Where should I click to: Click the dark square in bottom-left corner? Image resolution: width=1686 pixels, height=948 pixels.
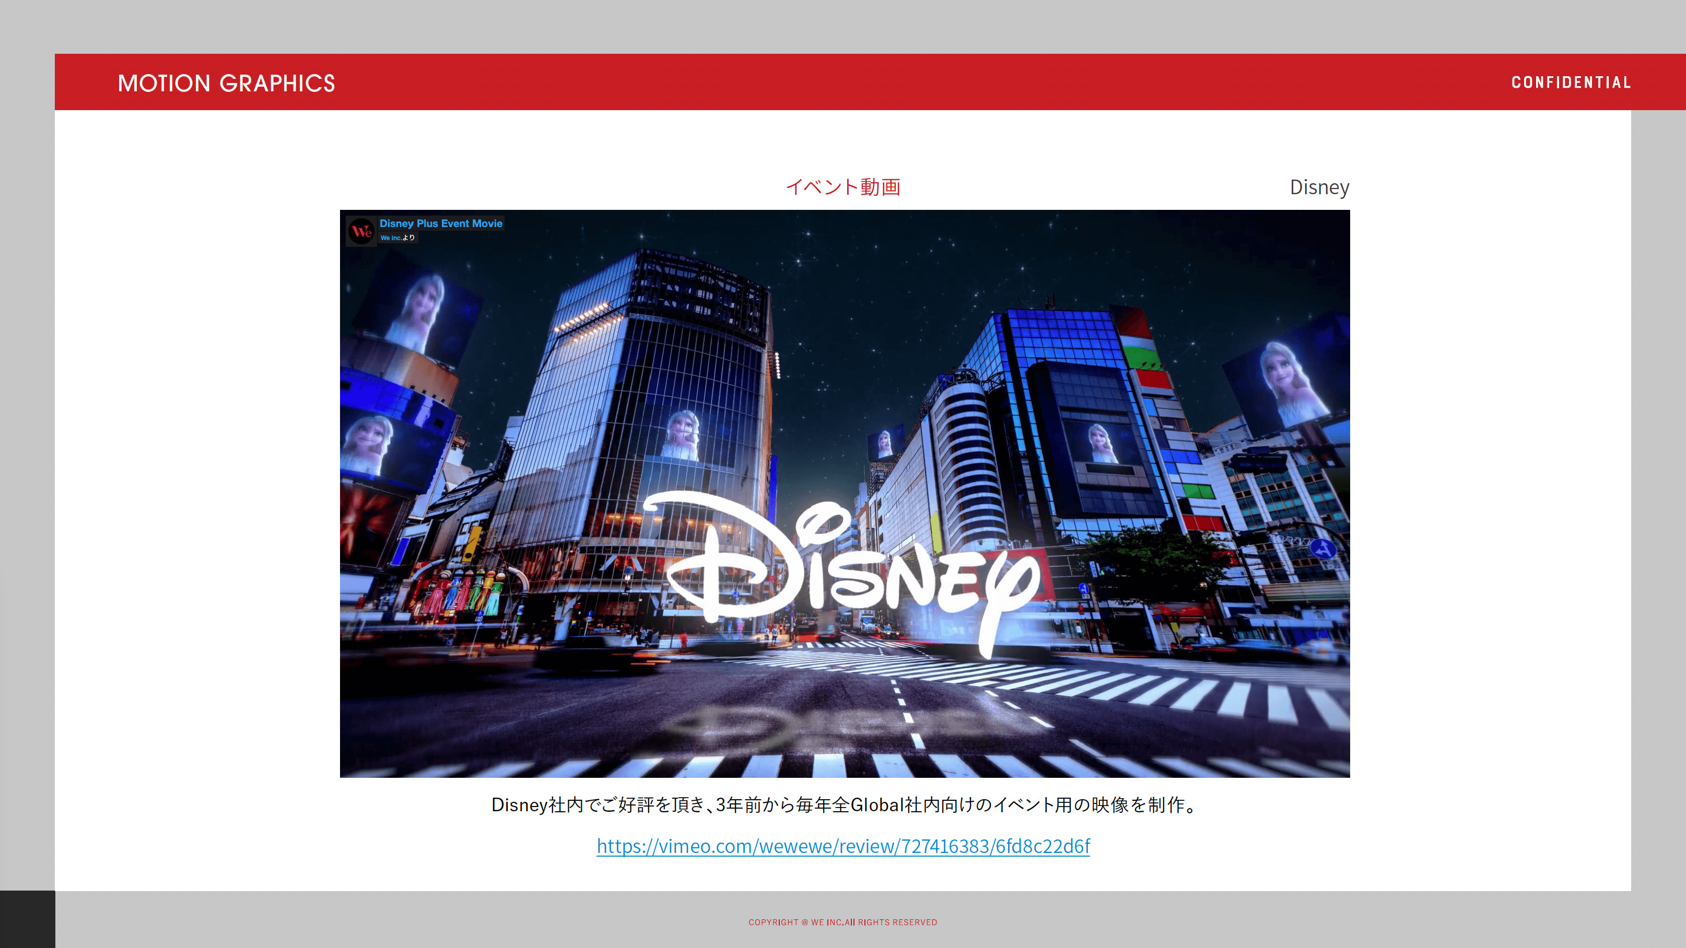click(x=27, y=919)
